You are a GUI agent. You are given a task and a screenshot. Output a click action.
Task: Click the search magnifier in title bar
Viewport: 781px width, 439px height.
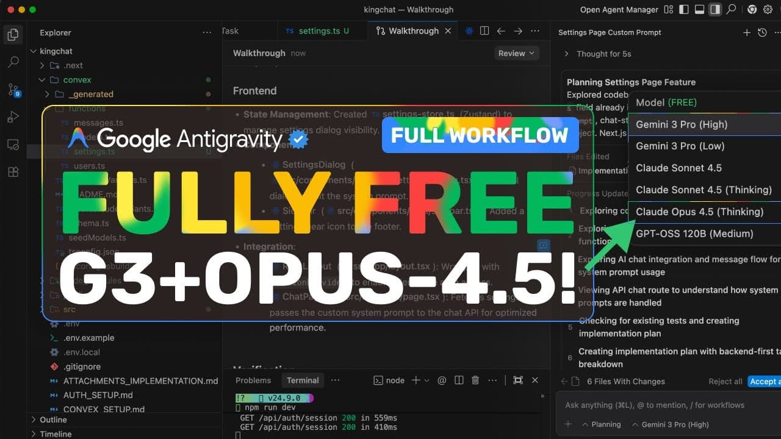click(731, 10)
